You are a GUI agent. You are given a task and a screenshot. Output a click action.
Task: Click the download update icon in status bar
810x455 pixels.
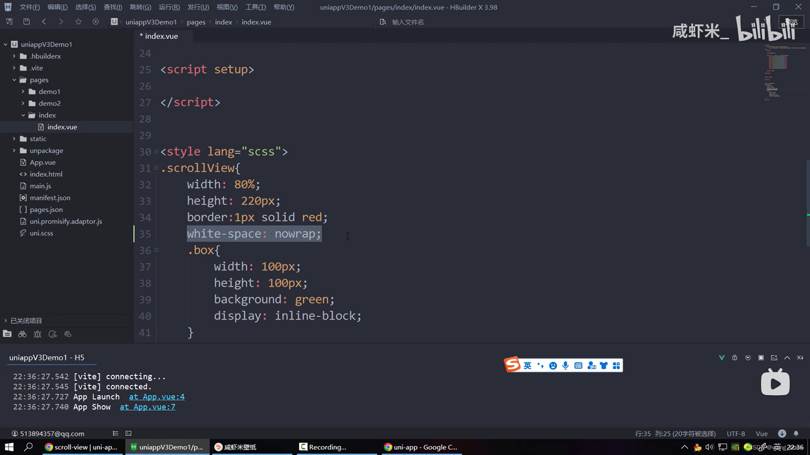(782, 433)
